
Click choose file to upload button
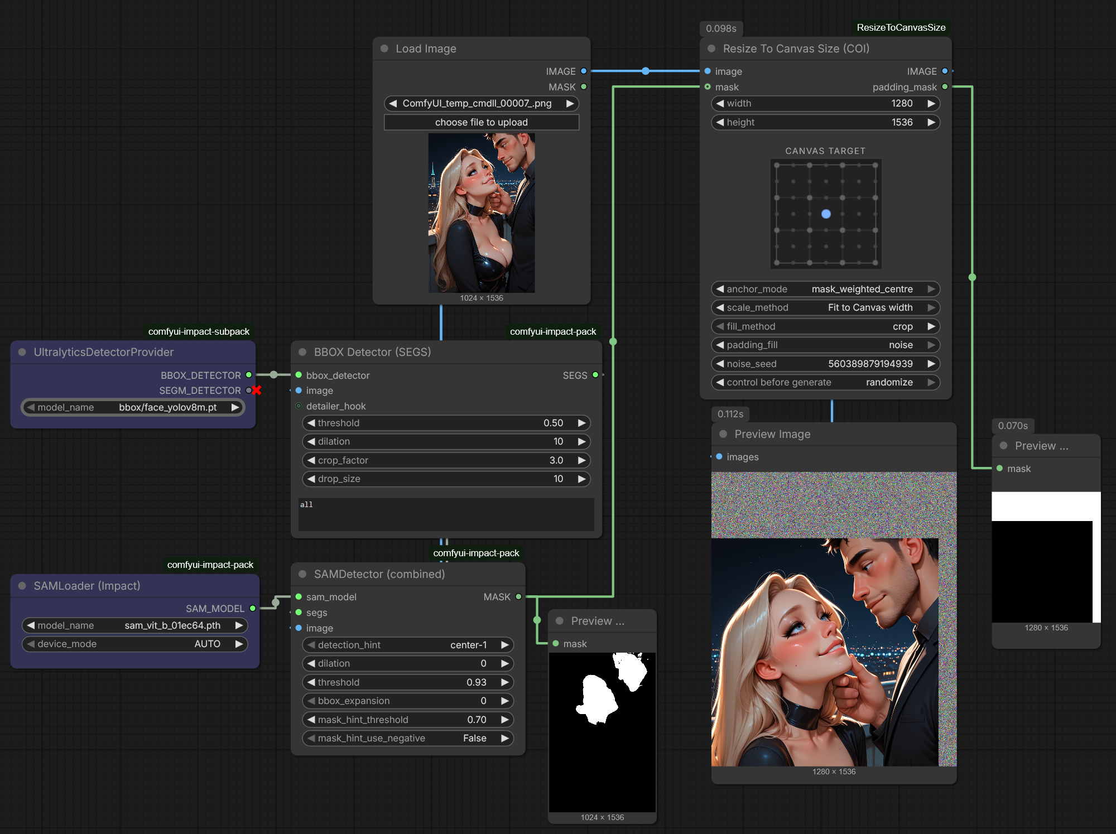click(482, 122)
